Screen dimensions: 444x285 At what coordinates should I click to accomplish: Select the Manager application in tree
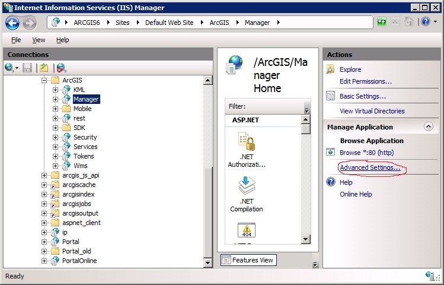point(86,99)
